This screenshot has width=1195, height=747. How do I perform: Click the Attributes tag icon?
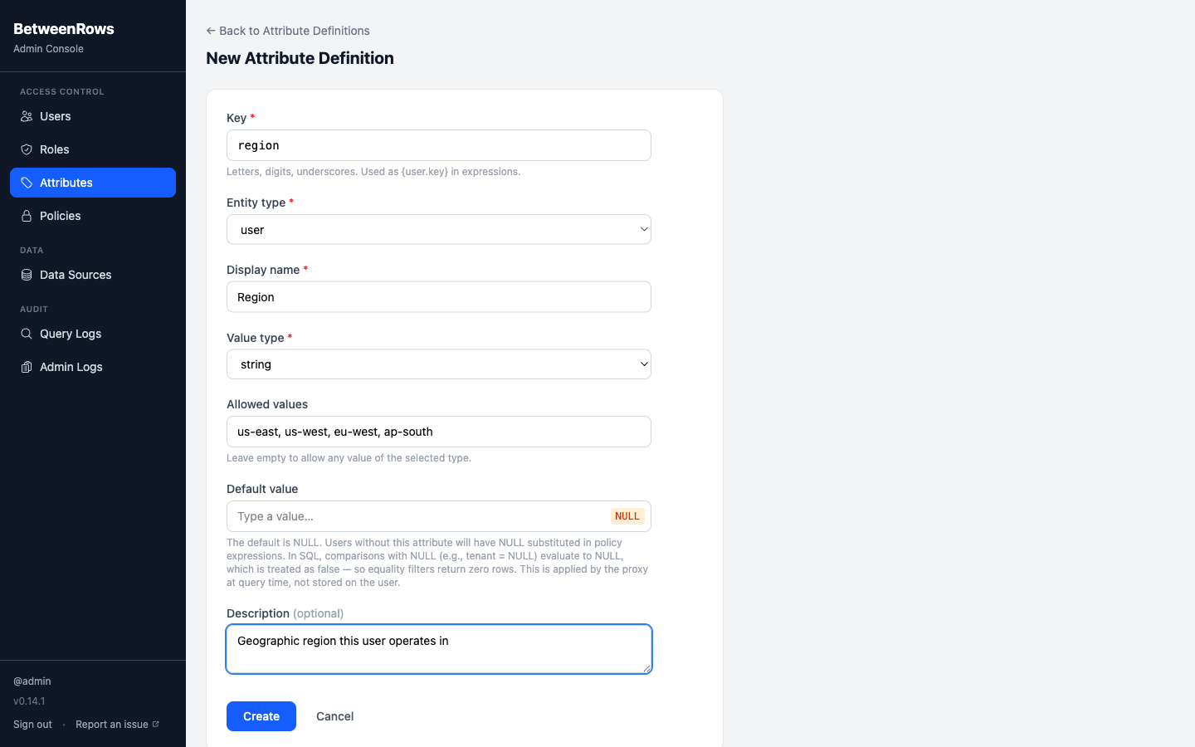click(27, 183)
